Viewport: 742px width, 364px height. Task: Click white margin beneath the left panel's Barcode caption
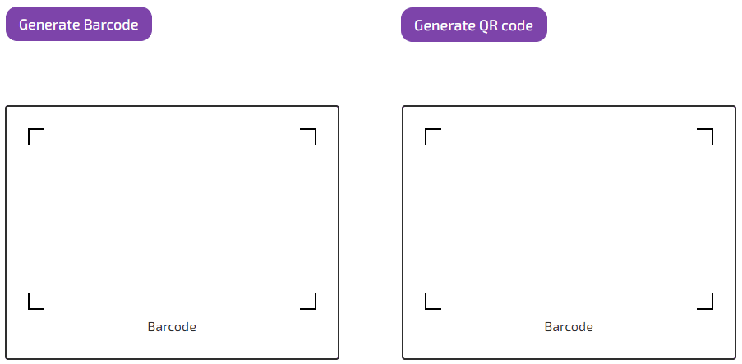click(x=172, y=347)
